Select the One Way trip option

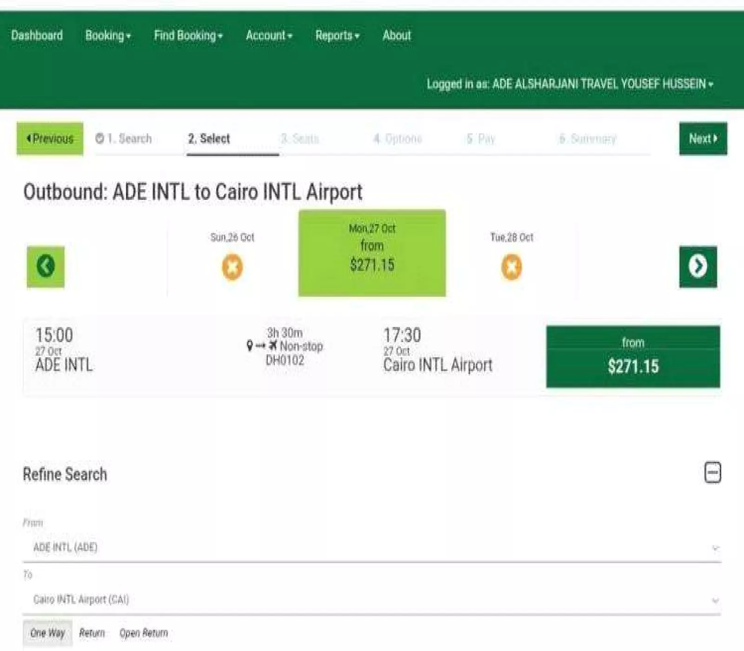(x=47, y=633)
